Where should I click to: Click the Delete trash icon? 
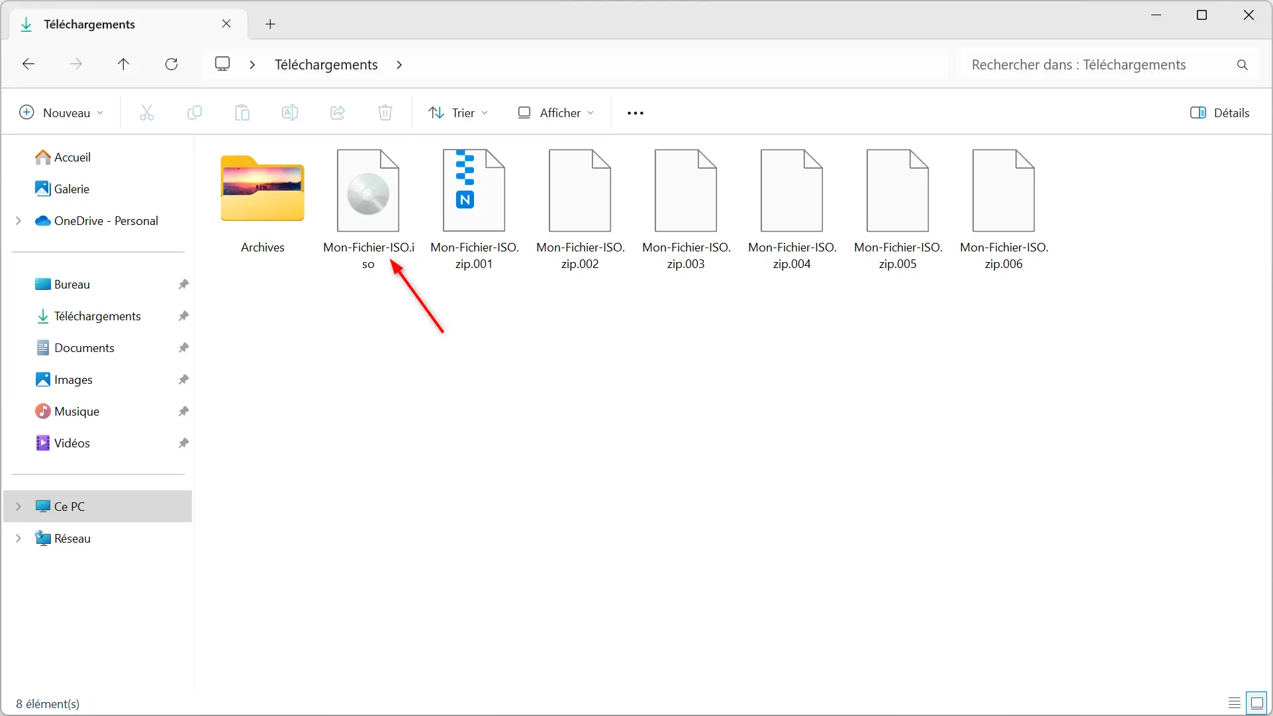[385, 113]
